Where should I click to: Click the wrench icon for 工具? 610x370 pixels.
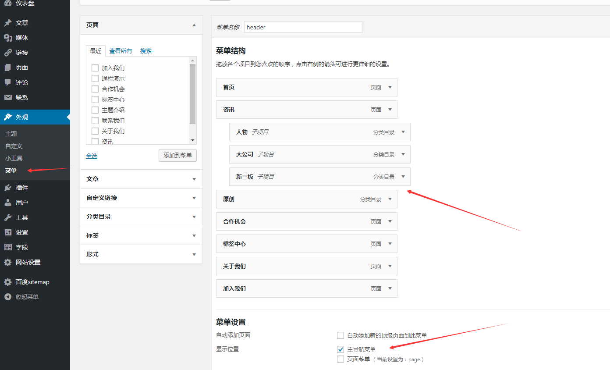pos(8,217)
